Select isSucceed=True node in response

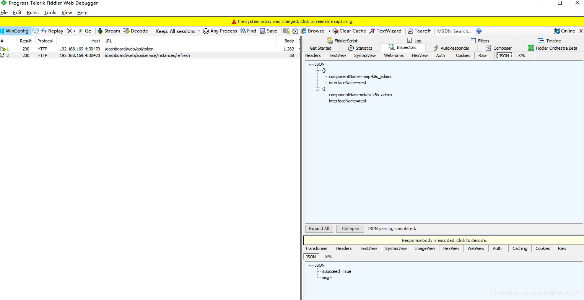click(x=336, y=271)
